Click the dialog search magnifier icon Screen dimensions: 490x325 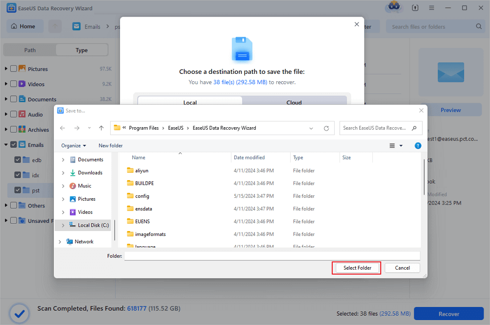[414, 128]
